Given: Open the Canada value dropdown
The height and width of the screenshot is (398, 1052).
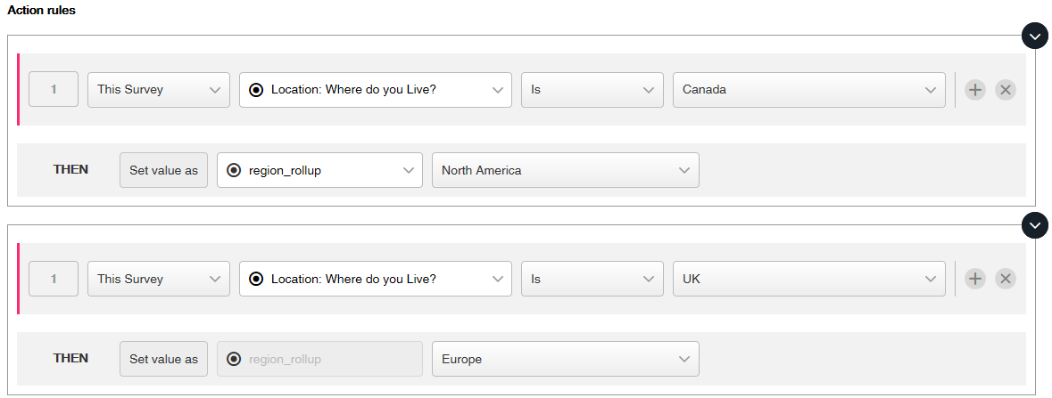Looking at the screenshot, I should pos(809,90).
